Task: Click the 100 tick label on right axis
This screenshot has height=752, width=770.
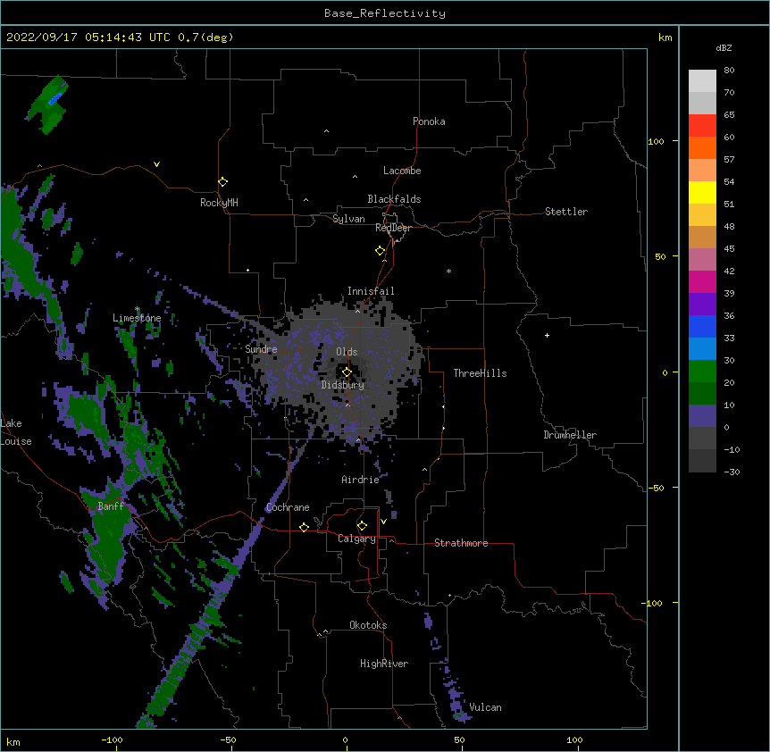Action: click(x=656, y=141)
